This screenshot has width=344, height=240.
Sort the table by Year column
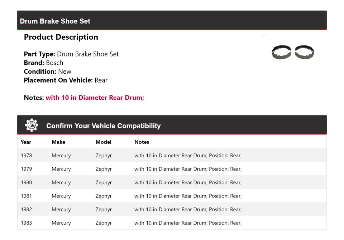26,142
